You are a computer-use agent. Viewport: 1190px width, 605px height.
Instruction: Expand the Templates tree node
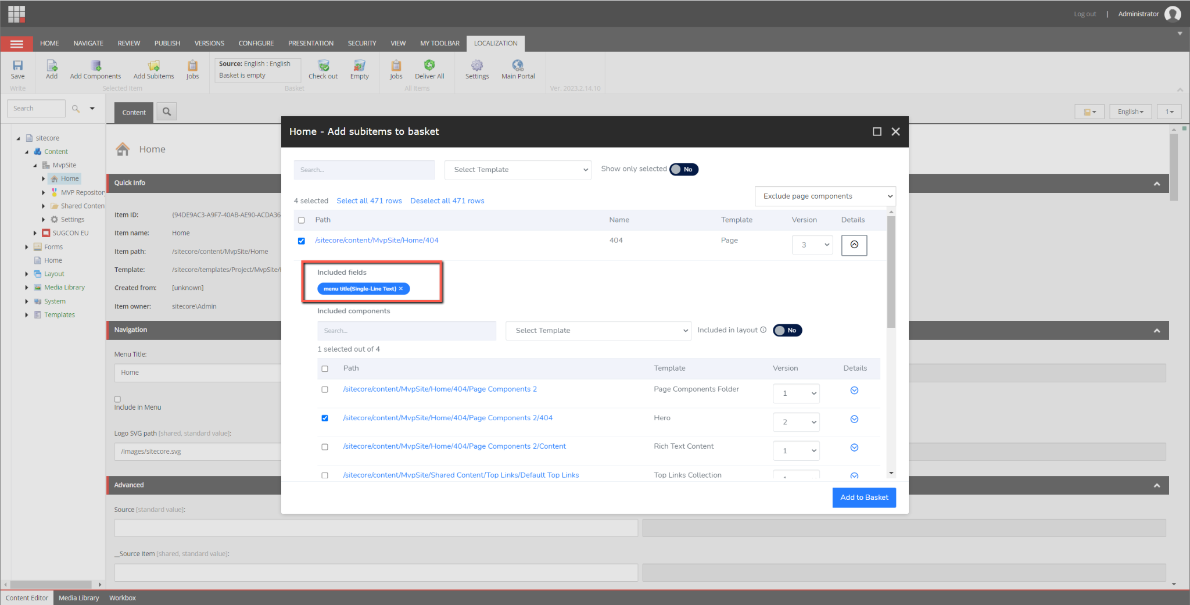[27, 315]
